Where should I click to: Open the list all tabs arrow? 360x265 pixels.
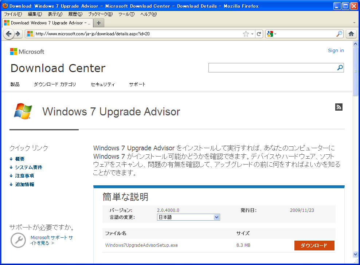point(354,23)
